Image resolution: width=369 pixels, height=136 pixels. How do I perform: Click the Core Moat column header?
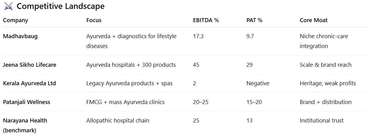pyautogui.click(x=313, y=20)
